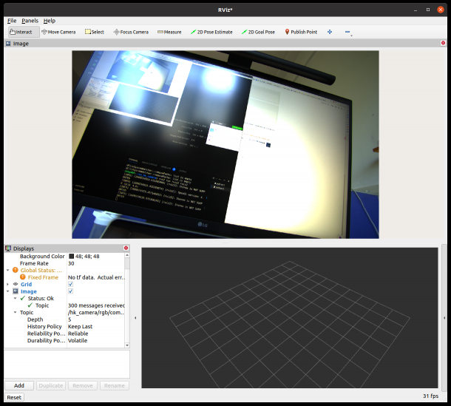Image resolution: width=451 pixels, height=406 pixels.
Task: Open the File menu
Action: click(x=11, y=21)
